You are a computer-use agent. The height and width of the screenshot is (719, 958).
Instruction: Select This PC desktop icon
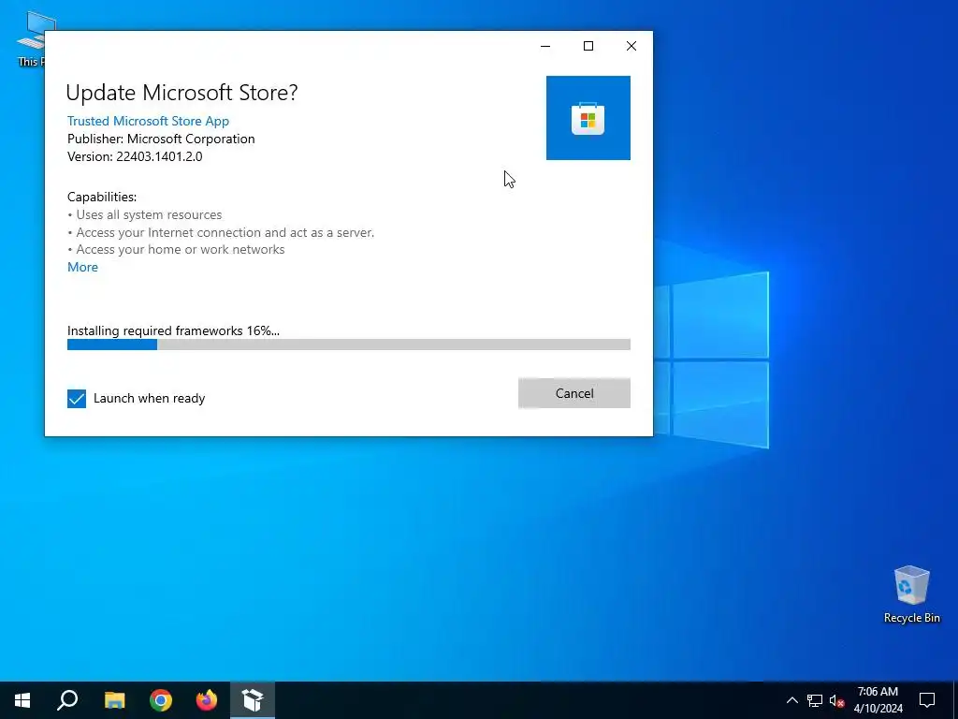click(30, 37)
